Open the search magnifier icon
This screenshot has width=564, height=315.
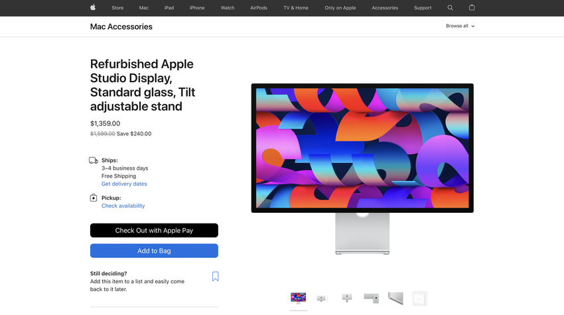[450, 7]
